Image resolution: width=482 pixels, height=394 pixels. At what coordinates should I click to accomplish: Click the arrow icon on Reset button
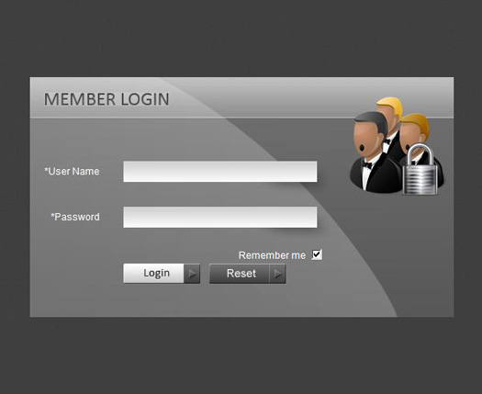pos(278,274)
